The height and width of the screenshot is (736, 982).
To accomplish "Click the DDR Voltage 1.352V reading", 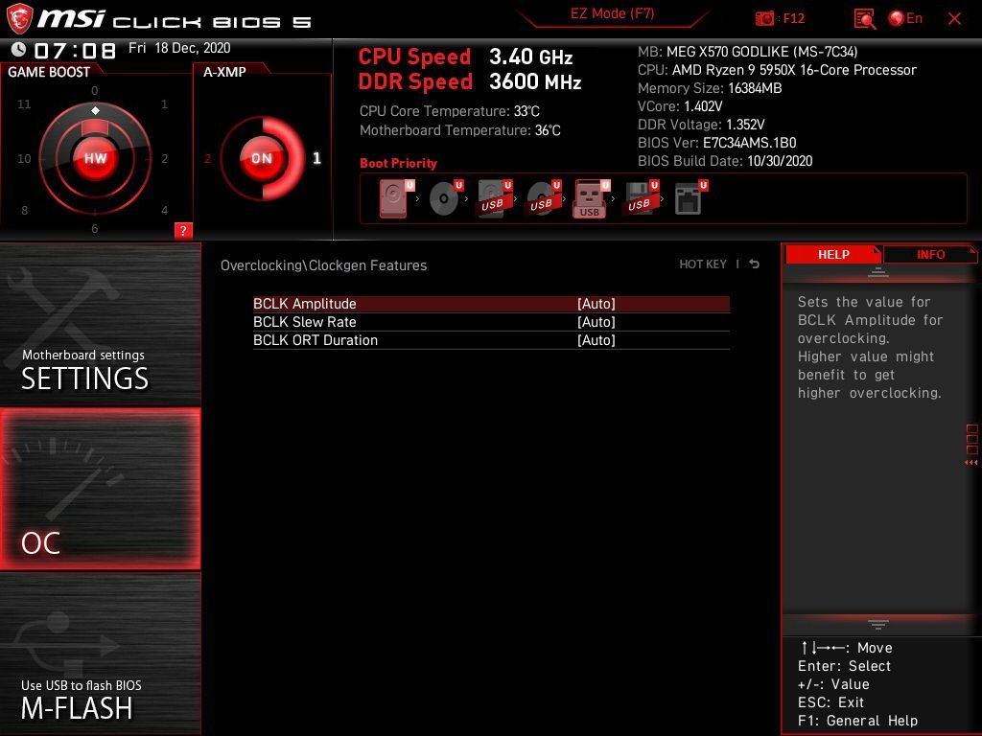I will 701,125.
